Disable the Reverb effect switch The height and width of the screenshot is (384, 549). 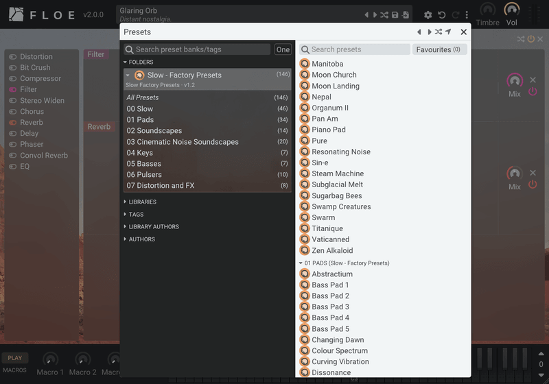(12, 123)
